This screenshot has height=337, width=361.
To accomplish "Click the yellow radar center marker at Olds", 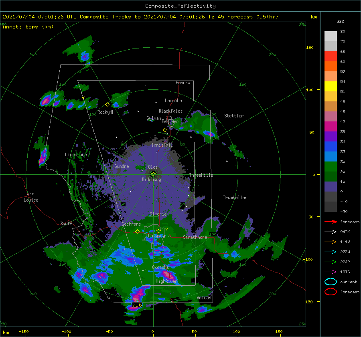I will pyautogui.click(x=153, y=174).
